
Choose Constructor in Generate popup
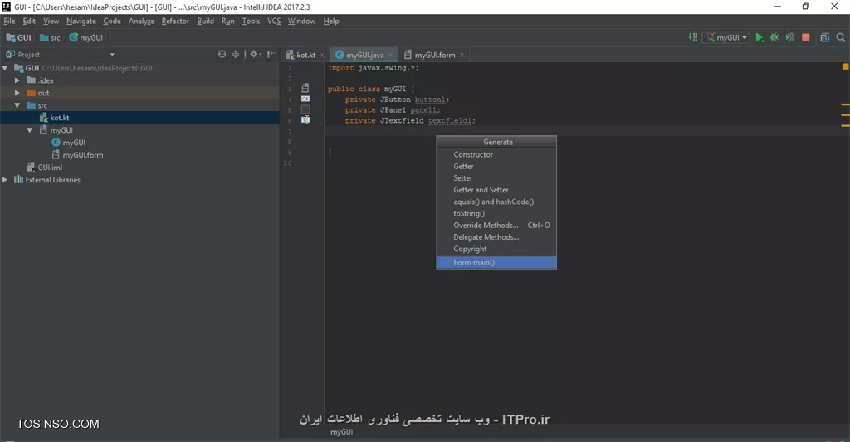point(496,154)
